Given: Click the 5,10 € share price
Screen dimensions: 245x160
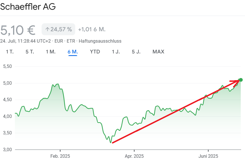Looking at the screenshot, I should tap(18, 30).
